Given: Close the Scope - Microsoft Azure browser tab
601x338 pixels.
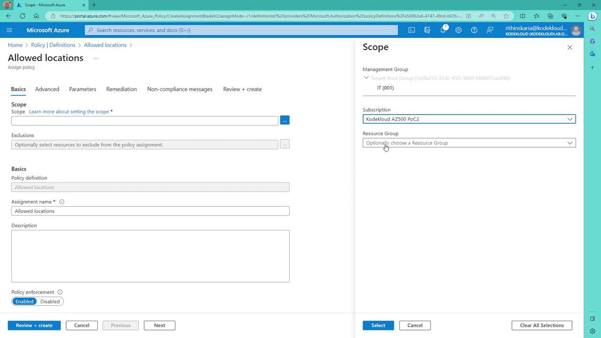Looking at the screenshot, I should [84, 5].
